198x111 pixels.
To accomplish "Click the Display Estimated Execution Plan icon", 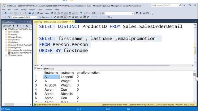I will coord(58,17).
